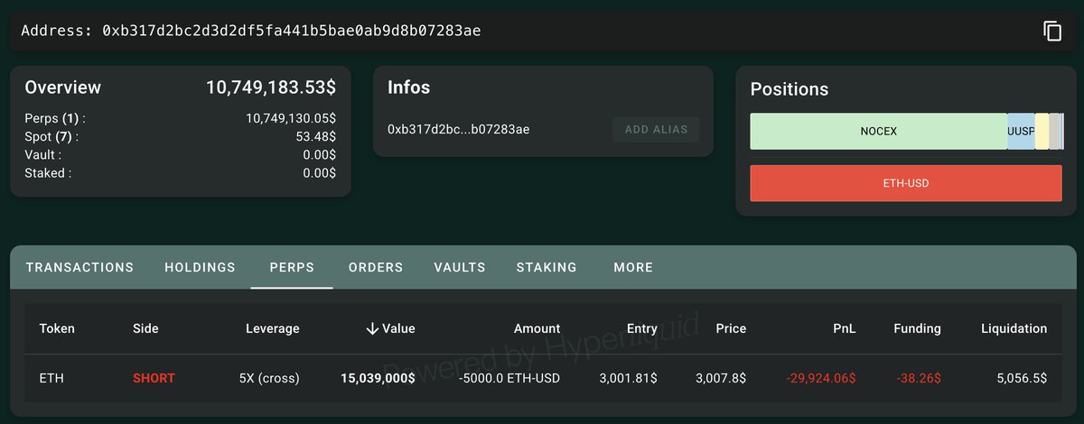Screen dimensions: 1084x424
Task: Click the red ETH-USD position bar
Action: (906, 183)
